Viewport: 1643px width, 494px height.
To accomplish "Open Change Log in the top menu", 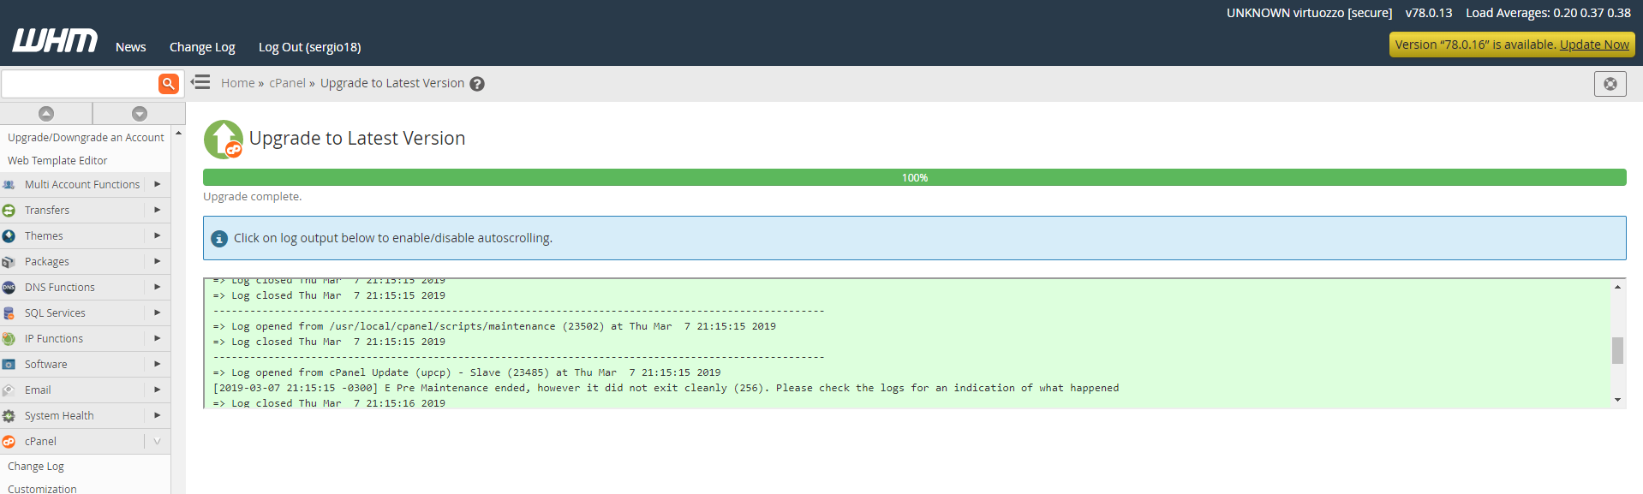I will click(202, 47).
